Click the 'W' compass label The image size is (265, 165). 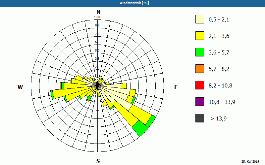[x=20, y=87]
